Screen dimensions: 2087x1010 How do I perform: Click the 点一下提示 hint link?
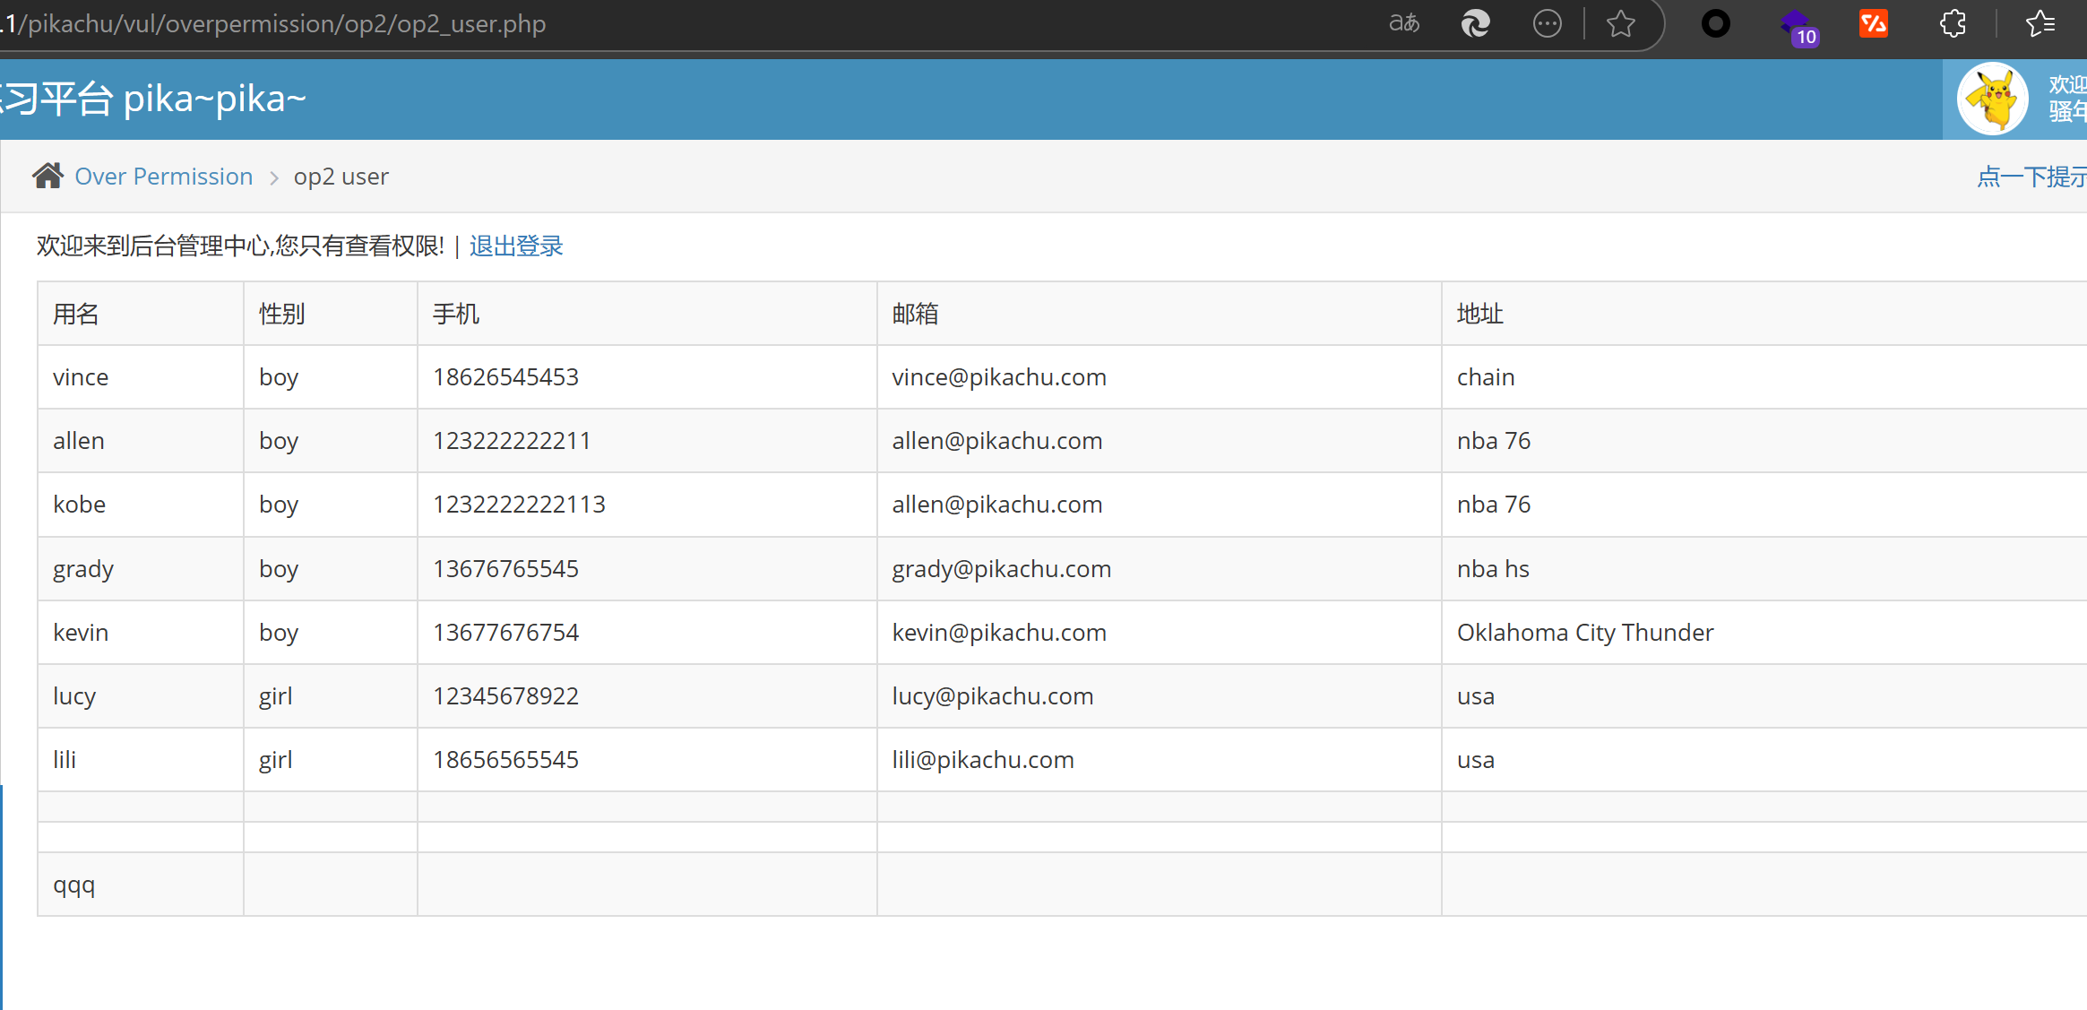(2031, 177)
